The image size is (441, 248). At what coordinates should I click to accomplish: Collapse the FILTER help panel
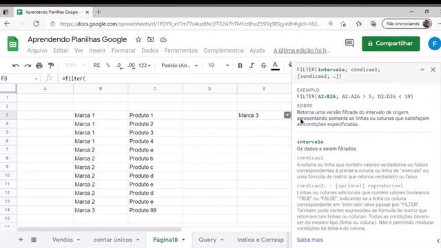click(422, 70)
